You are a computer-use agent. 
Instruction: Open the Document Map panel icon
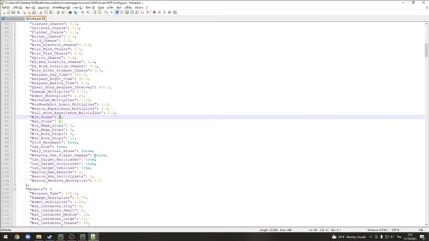(127, 12)
